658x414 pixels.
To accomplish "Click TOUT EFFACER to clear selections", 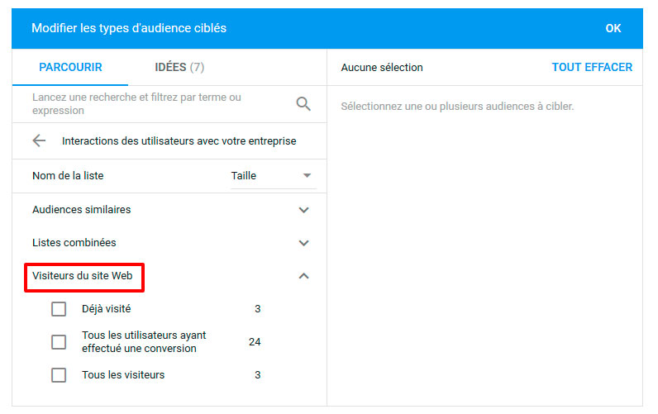I will pos(592,68).
